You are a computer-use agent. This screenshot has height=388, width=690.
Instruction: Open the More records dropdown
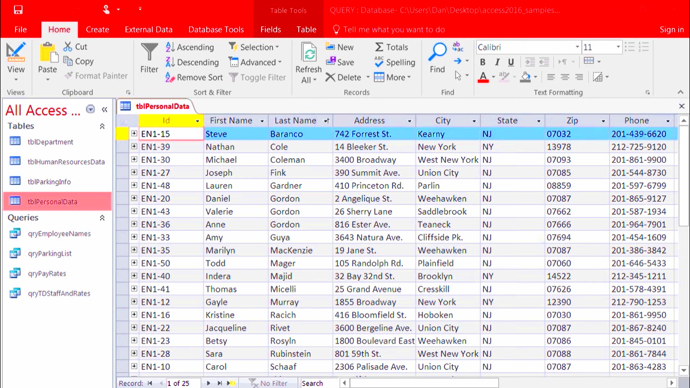(393, 77)
